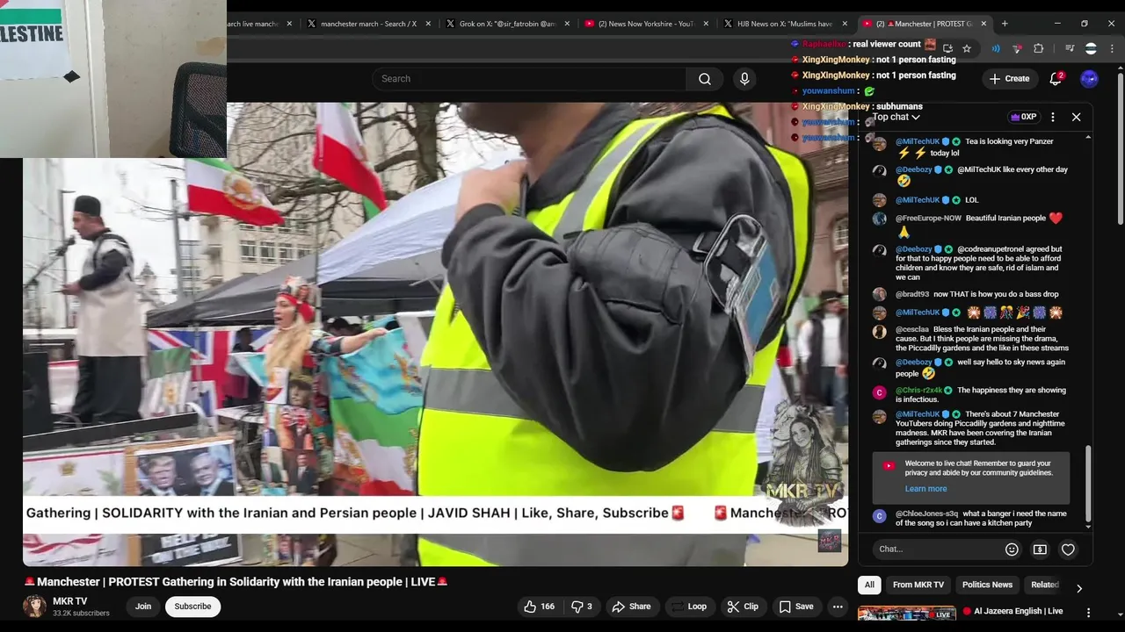Subscribe to MKR TV

click(192, 607)
